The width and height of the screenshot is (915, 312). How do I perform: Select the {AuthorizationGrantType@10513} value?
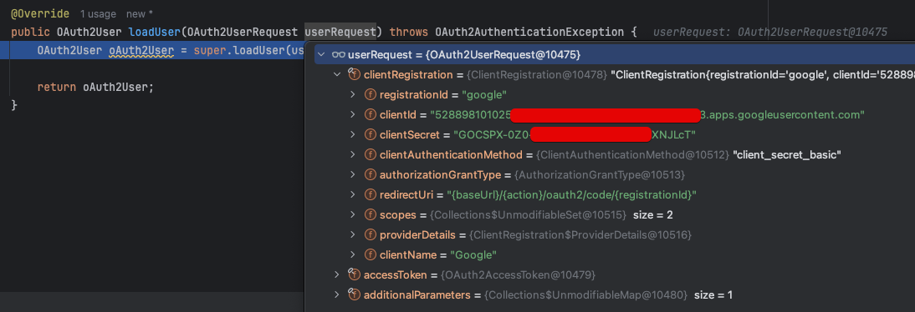601,175
